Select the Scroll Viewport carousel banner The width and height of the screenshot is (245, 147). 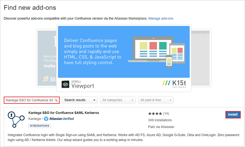124,58
